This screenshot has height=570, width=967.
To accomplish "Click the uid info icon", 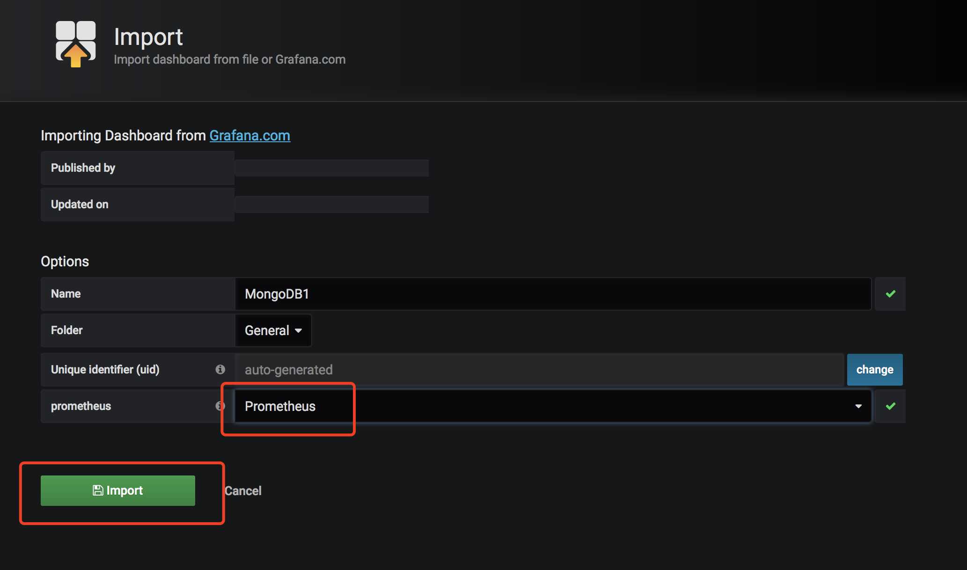I will coord(220,369).
